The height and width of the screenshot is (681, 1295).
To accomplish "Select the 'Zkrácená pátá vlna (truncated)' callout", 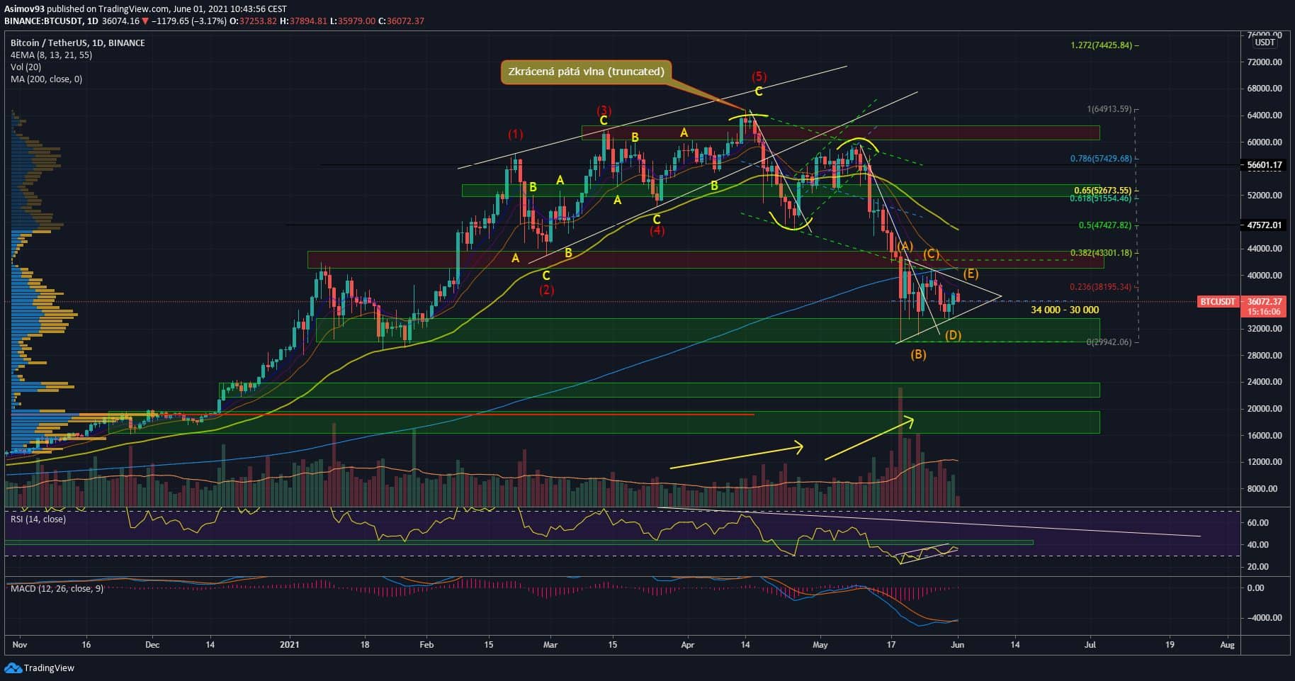I will [x=585, y=72].
